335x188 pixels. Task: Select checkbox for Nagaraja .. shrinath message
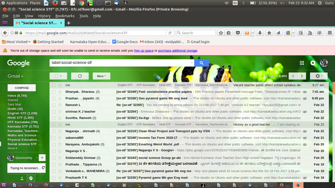(54, 131)
